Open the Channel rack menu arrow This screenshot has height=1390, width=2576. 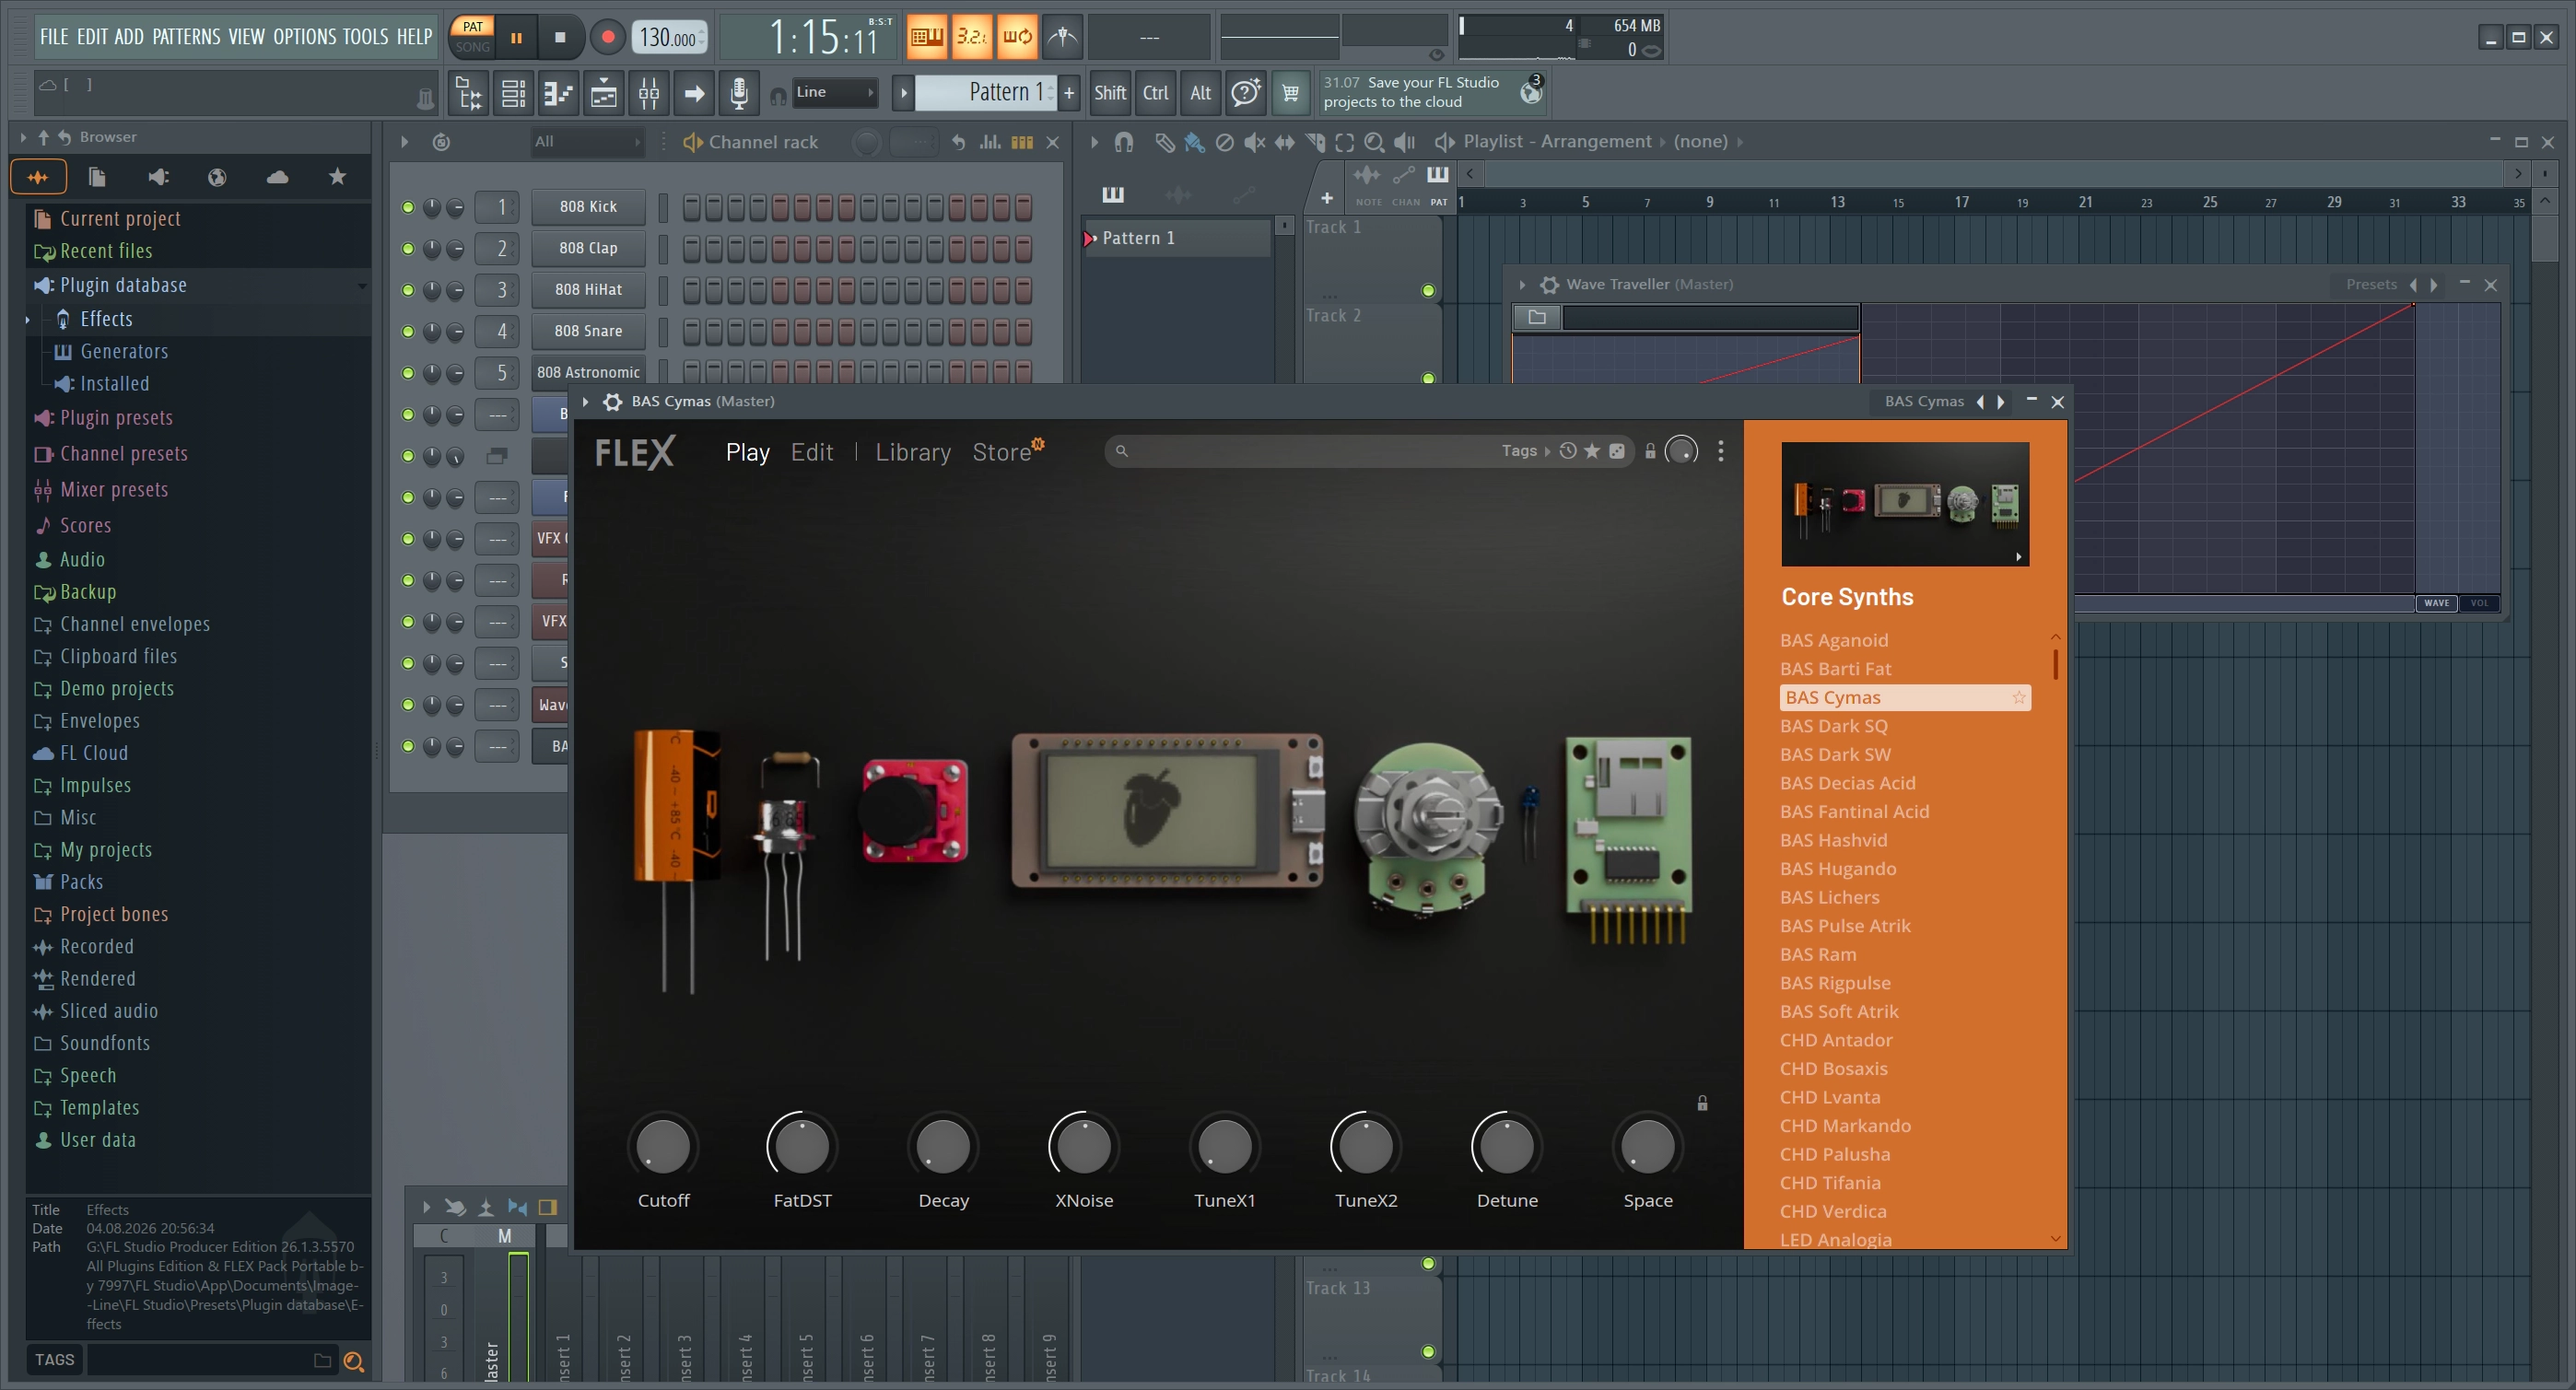coord(404,142)
